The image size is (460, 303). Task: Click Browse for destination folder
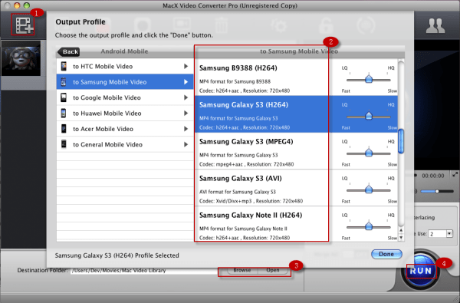(242, 270)
